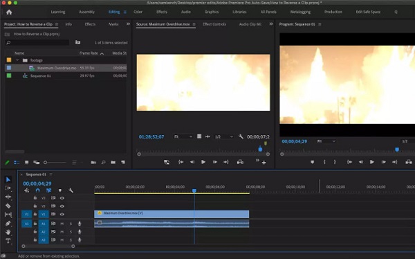415x259 pixels.
Task: Open timeline display settings wrench
Action: 71,190
